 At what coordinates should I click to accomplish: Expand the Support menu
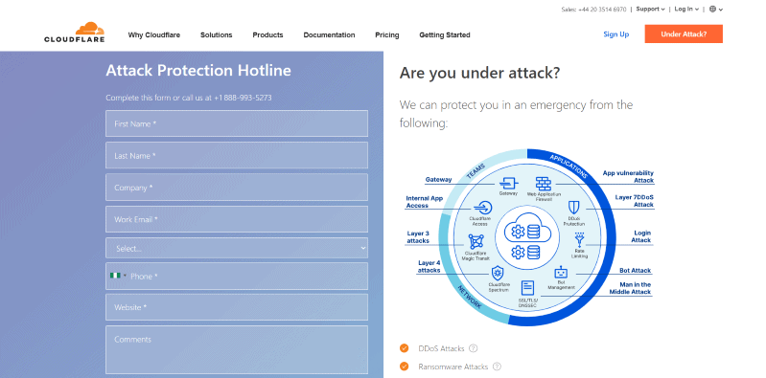pyautogui.click(x=650, y=9)
